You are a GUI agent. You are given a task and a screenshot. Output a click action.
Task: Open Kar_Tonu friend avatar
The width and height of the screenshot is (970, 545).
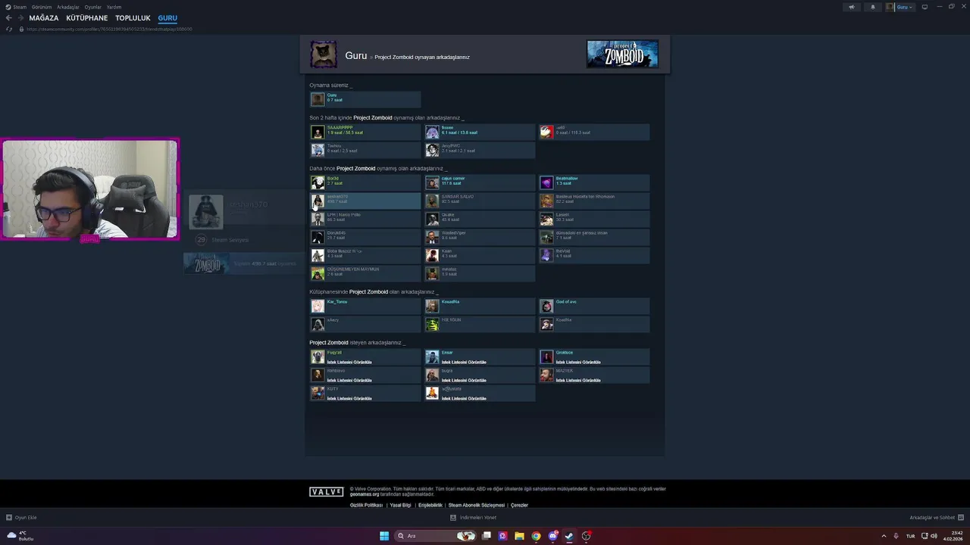[x=318, y=306]
